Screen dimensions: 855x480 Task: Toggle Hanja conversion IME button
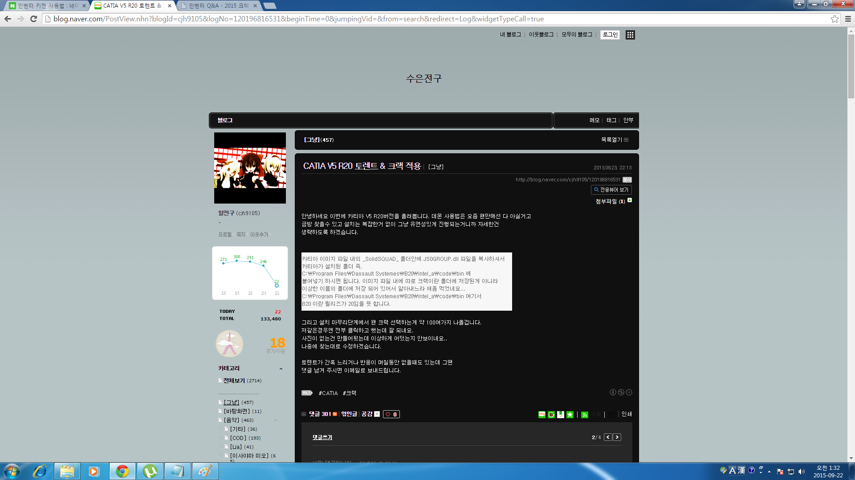[x=741, y=470]
